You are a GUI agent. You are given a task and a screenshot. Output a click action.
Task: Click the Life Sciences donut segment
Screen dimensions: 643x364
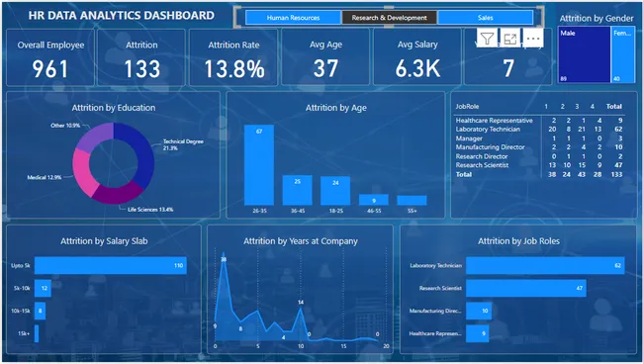pyautogui.click(x=119, y=195)
